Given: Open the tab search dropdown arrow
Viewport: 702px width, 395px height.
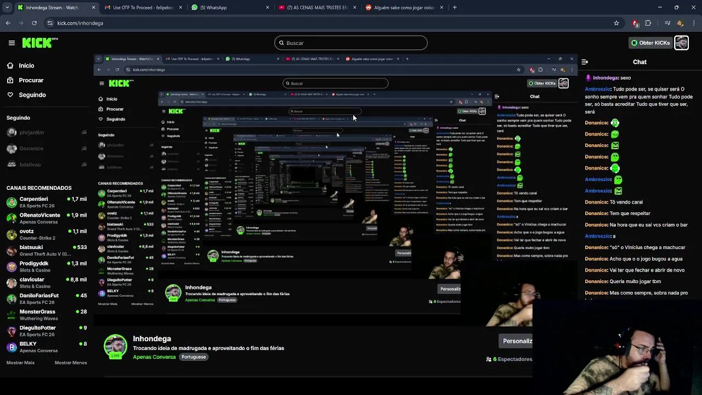Looking at the screenshot, I should point(7,8).
